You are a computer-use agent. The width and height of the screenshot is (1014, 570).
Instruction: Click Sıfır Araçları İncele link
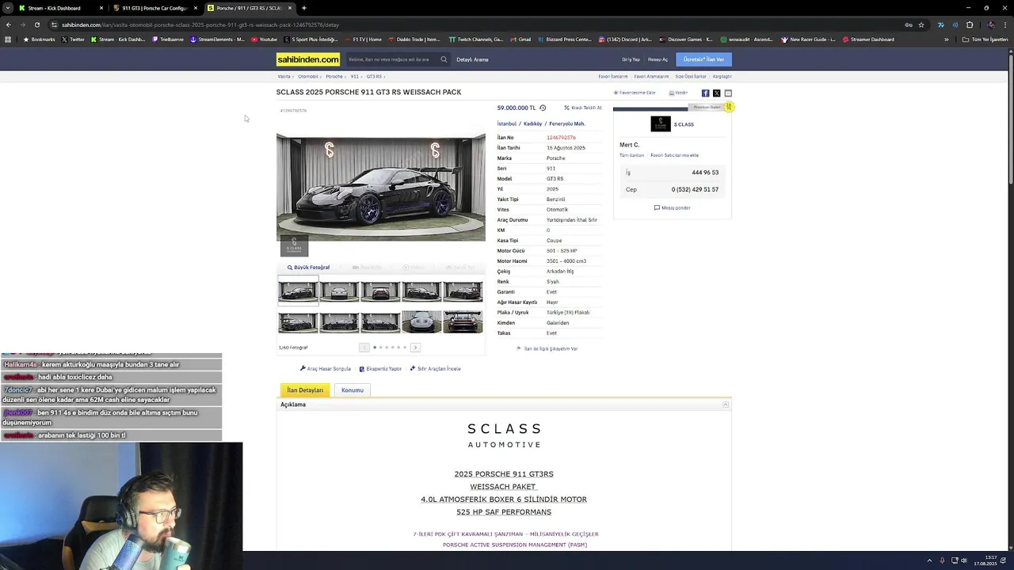tap(435, 369)
